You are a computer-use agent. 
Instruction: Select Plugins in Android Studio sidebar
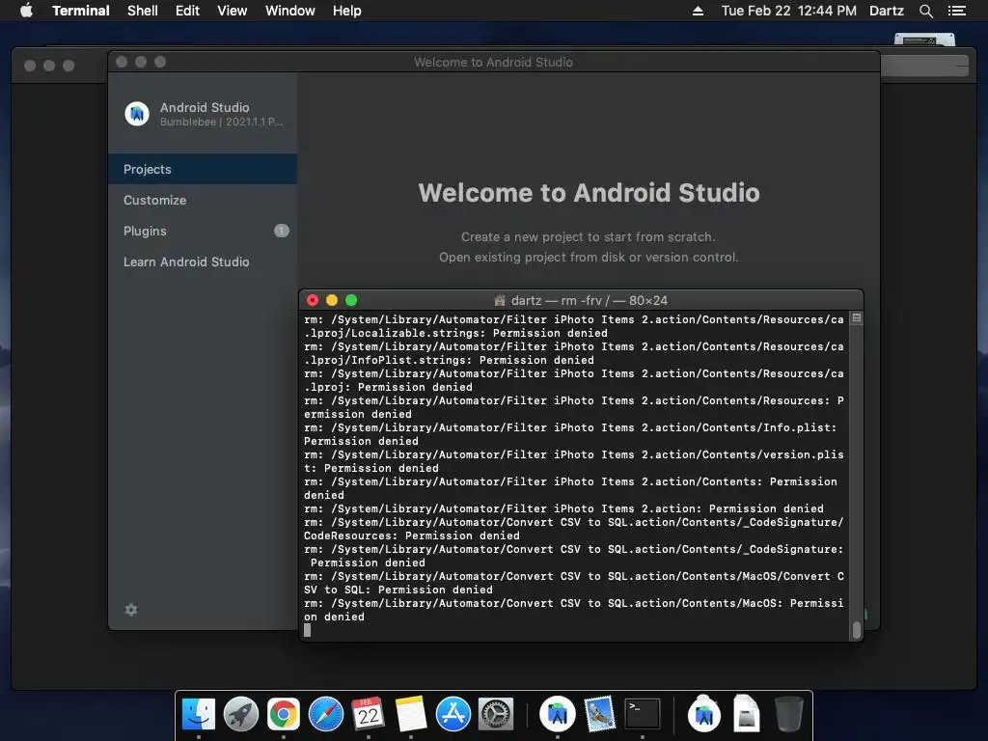tap(203, 231)
